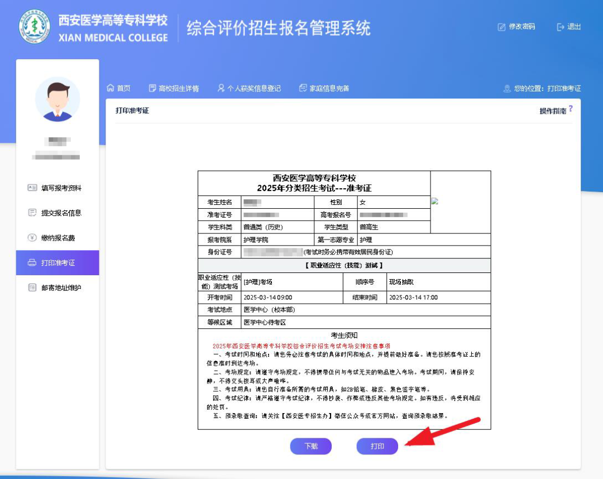Open the 操作指南 link
The width and height of the screenshot is (603, 479).
coord(552,111)
